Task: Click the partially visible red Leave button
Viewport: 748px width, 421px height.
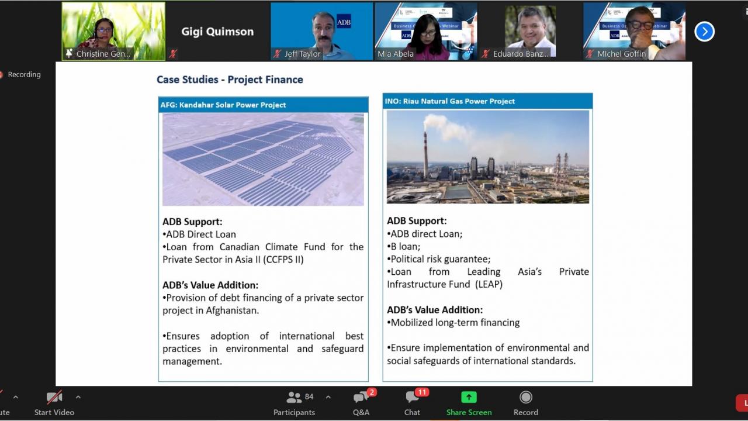Action: 742,403
